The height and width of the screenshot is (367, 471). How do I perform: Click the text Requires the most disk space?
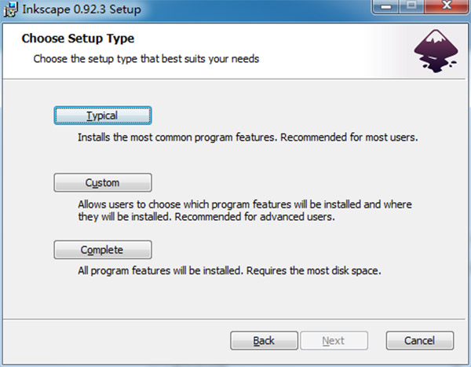313,271
